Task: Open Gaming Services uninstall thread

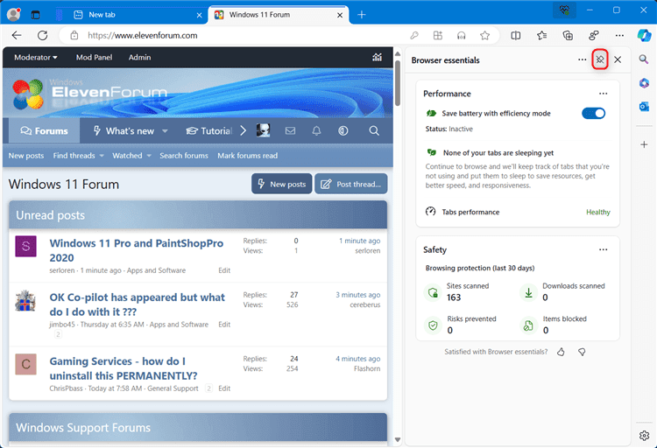Action: 124,368
